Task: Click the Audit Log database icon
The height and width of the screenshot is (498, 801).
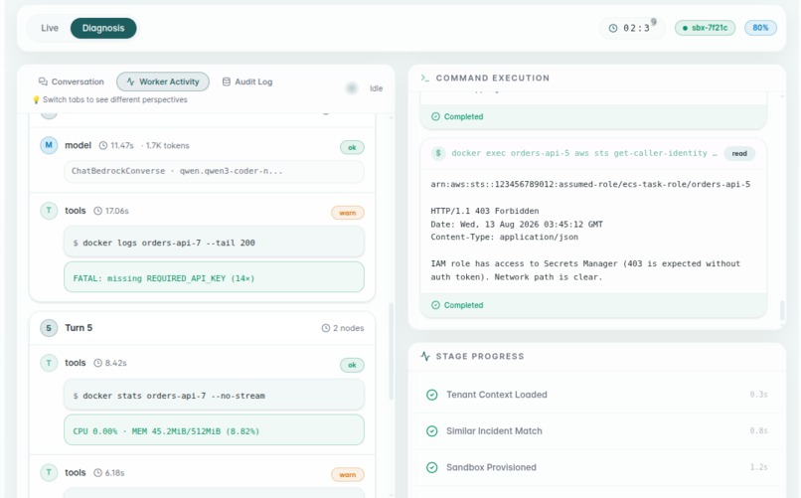Action: [227, 82]
